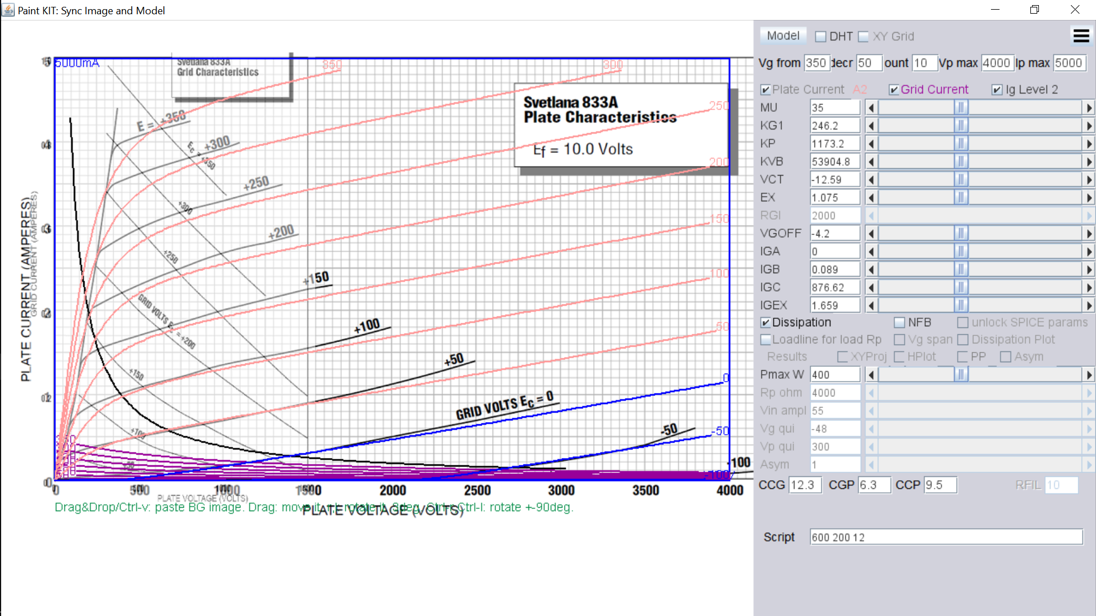
Task: Click the KG1 slider thumb
Action: tap(961, 125)
